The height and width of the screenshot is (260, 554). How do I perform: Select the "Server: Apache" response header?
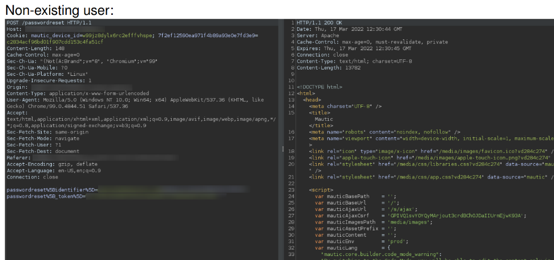tap(318, 36)
